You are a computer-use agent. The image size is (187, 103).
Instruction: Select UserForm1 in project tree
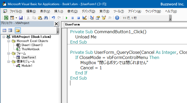(29, 57)
